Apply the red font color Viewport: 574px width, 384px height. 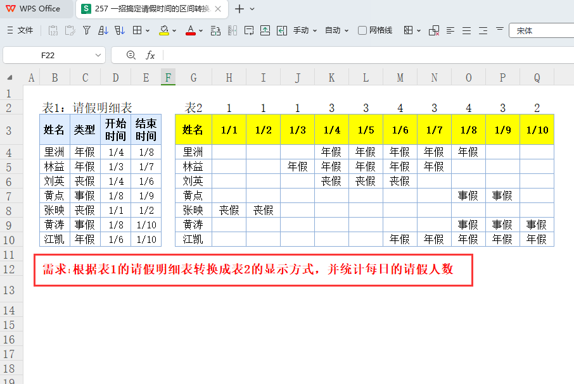pos(190,30)
